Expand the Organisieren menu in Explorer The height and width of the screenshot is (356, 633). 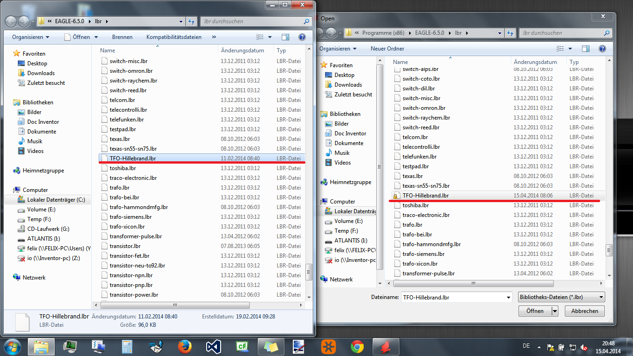point(31,37)
